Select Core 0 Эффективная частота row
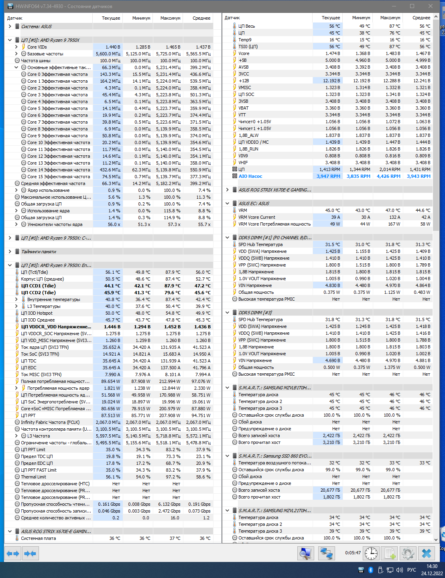The height and width of the screenshot is (578, 445). [x=109, y=74]
